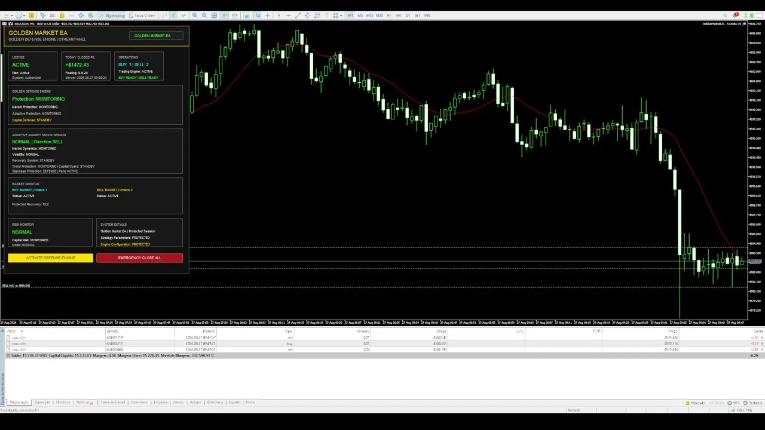Viewport: 765px width, 430px height.
Task: Toggle the auto scroll chart icon
Action: [225, 16]
